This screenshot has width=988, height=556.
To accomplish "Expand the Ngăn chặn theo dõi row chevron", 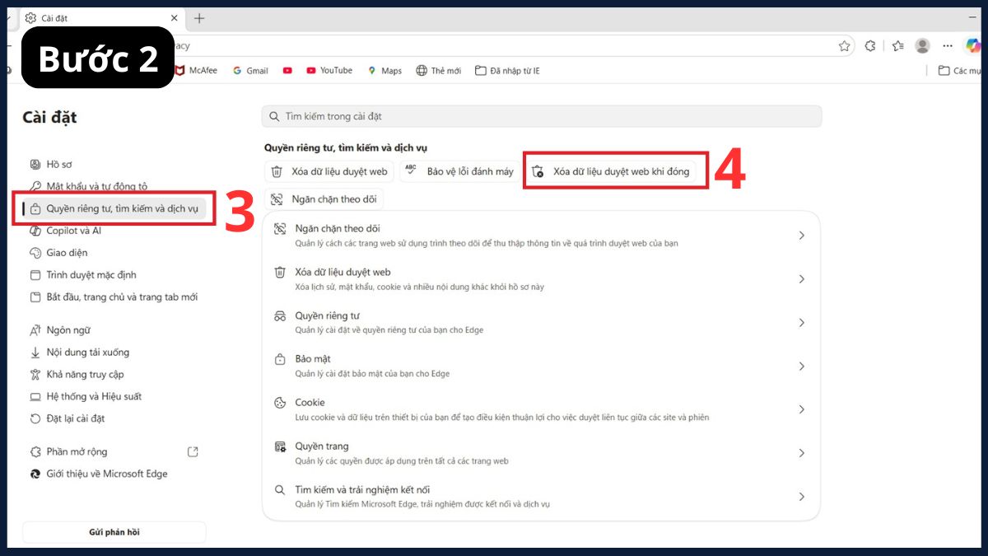I will click(x=801, y=236).
